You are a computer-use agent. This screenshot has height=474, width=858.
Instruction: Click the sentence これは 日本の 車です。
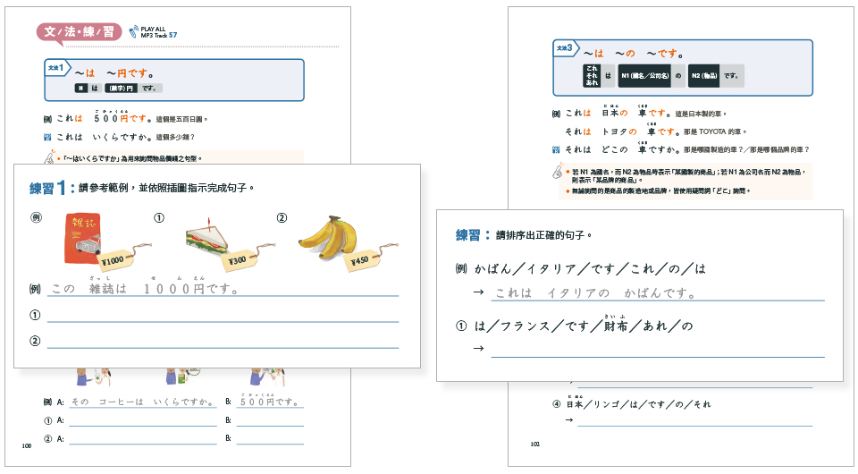618,112
